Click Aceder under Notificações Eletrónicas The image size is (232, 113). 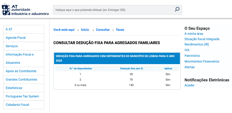click(189, 85)
